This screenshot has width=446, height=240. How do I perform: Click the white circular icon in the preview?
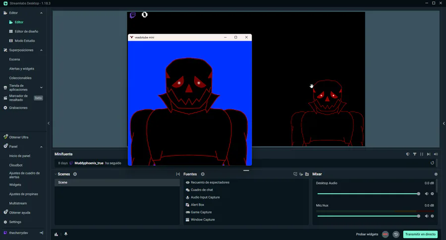click(x=145, y=14)
